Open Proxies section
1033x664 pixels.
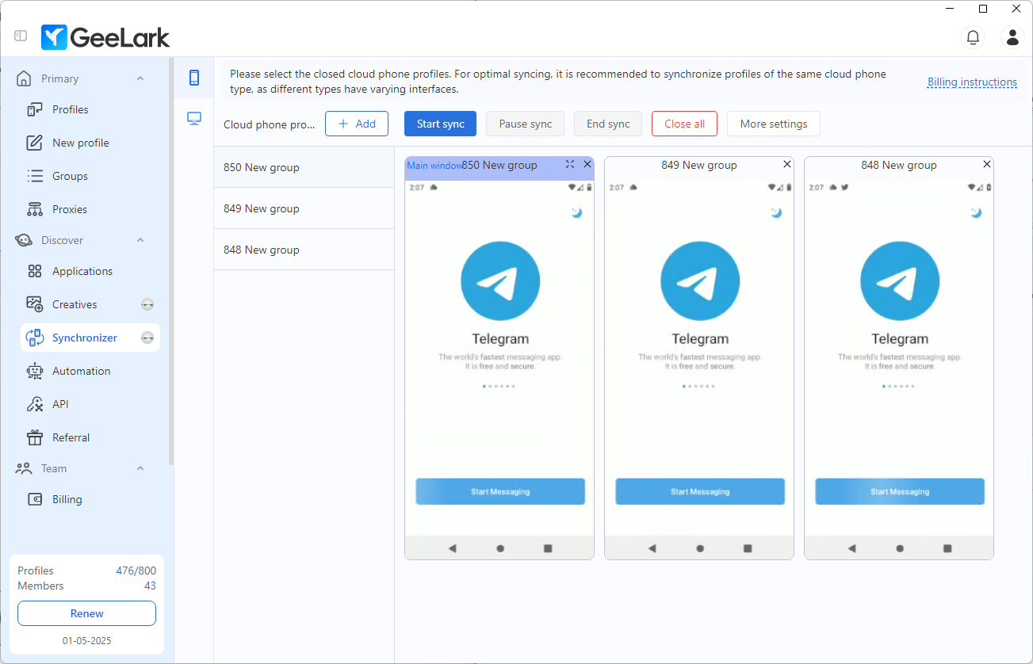click(90, 209)
